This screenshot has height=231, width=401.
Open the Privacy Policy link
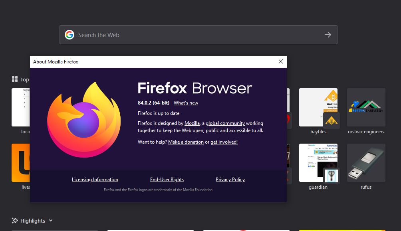coord(230,180)
